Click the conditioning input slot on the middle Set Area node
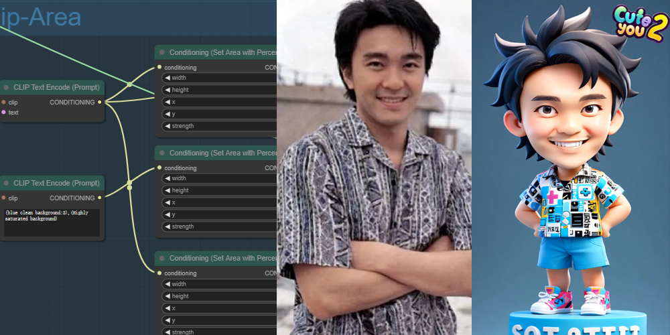This screenshot has height=335, width=670. tap(159, 168)
